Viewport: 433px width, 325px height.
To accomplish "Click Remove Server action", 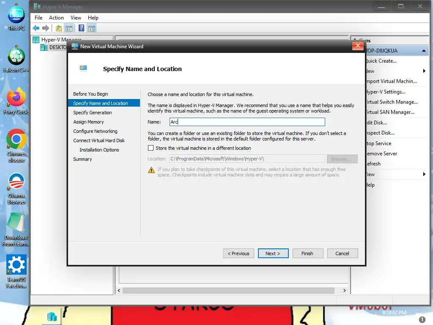I will point(381,154).
